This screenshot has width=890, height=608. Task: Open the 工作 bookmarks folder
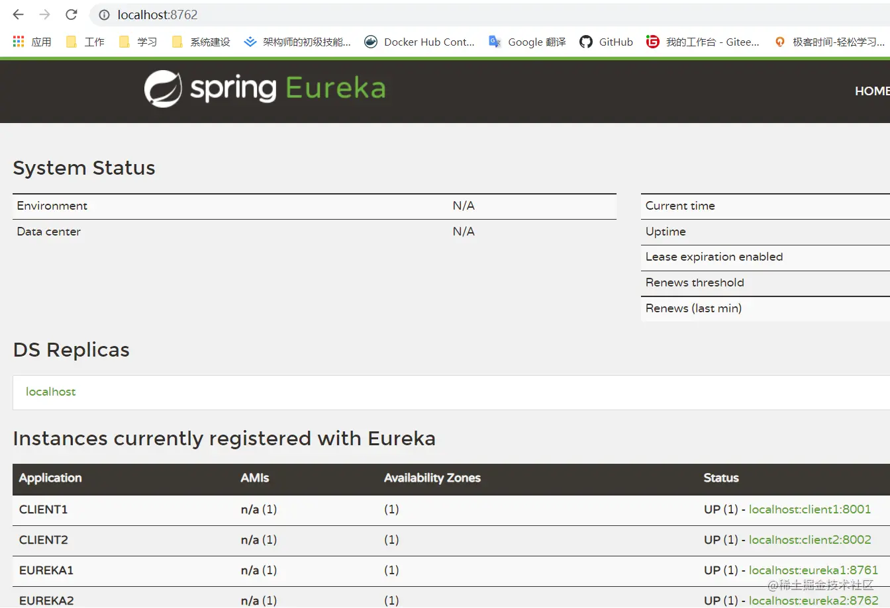click(85, 42)
